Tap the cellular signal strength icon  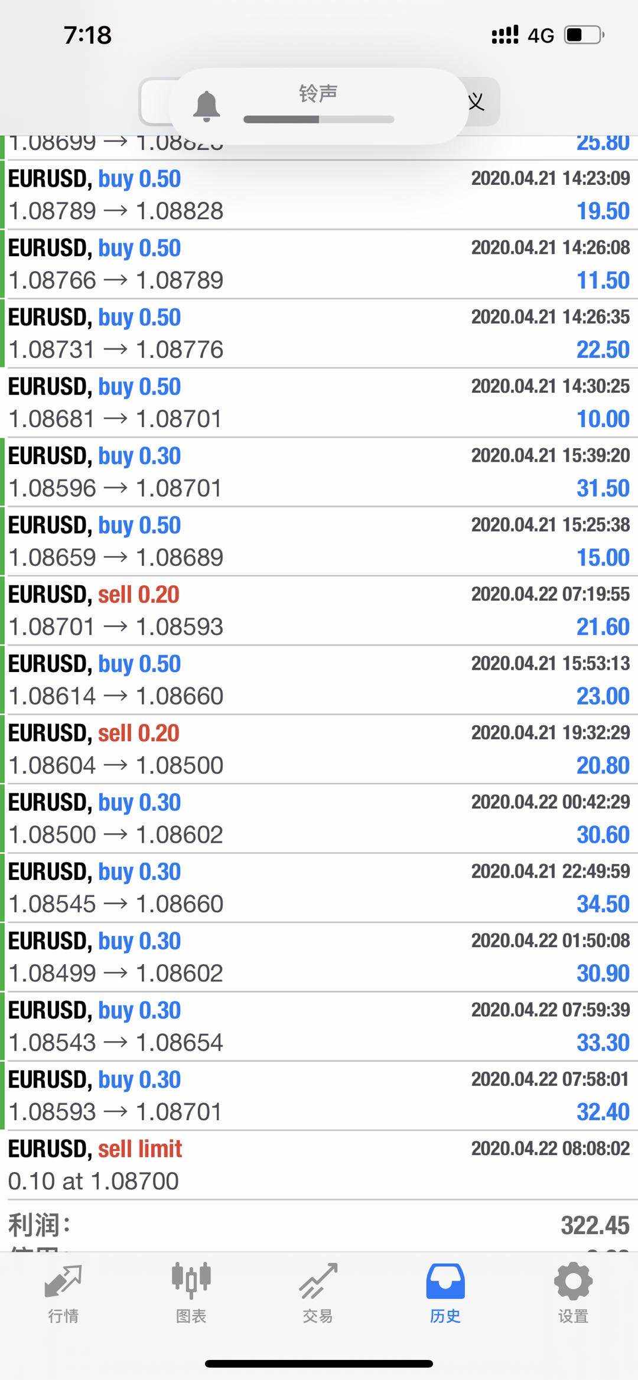pos(505,35)
